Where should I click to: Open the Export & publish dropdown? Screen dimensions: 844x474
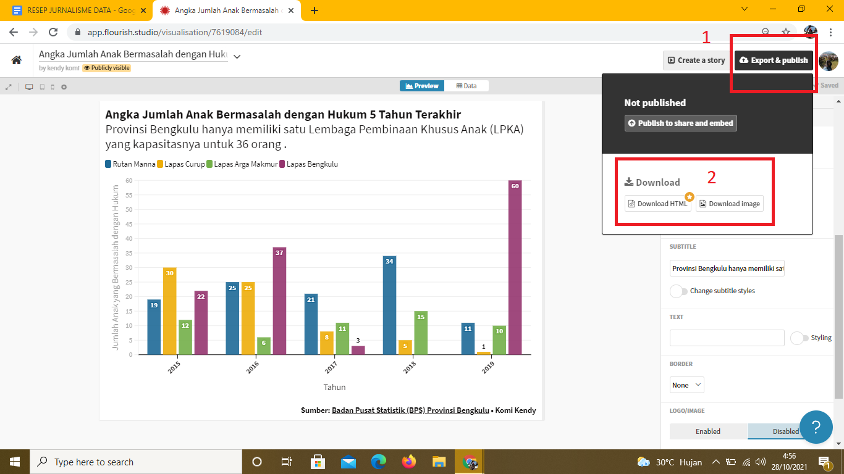(773, 60)
